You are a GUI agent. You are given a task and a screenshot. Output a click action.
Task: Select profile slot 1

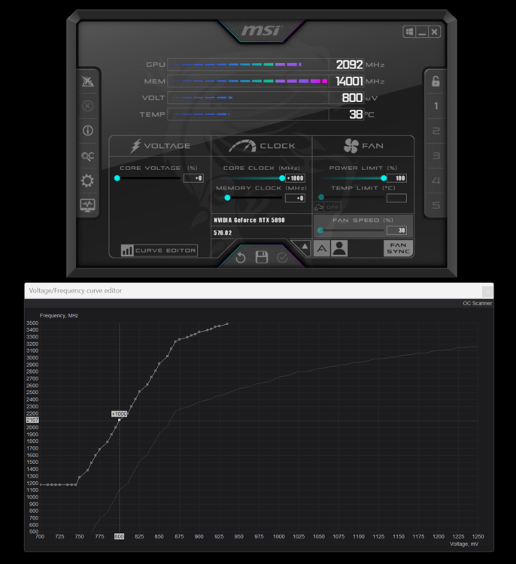coord(436,106)
